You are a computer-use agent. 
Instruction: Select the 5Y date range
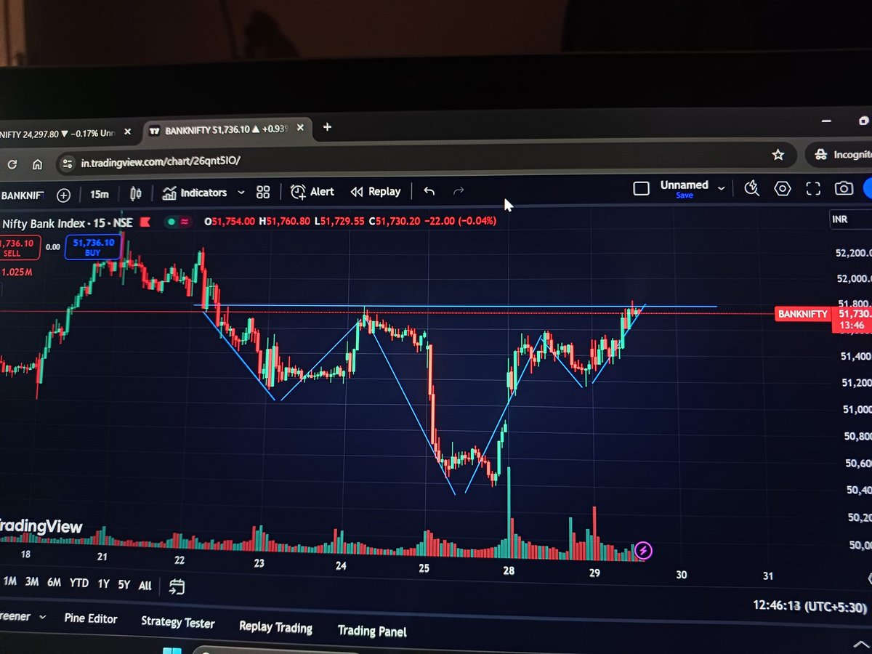[124, 584]
